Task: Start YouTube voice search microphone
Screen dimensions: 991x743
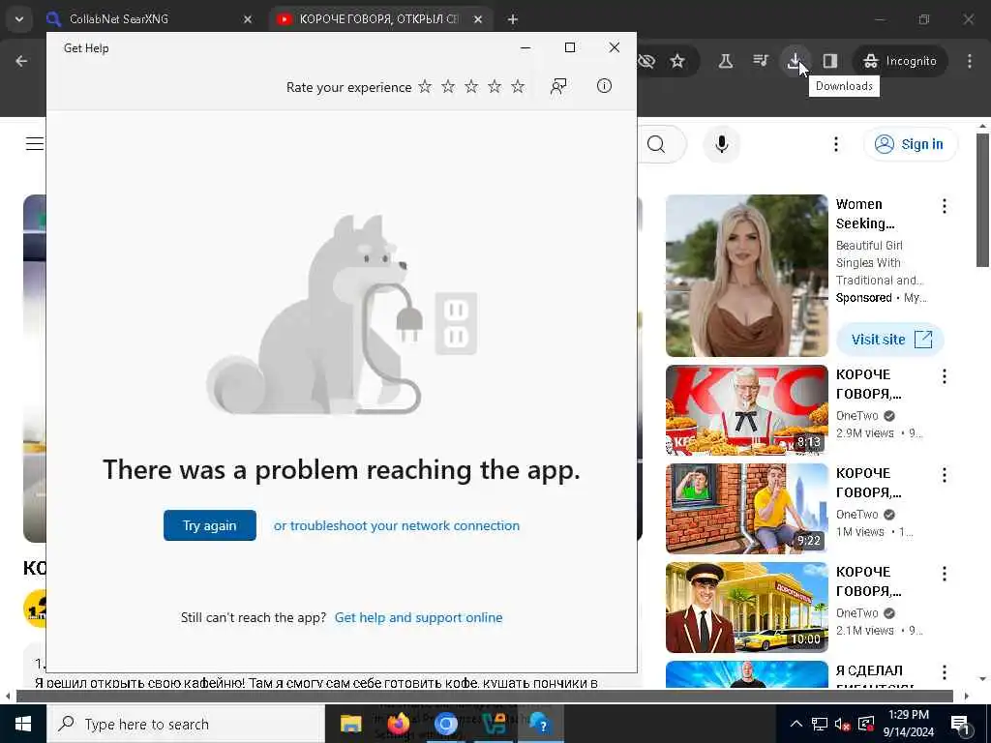Action: point(721,145)
